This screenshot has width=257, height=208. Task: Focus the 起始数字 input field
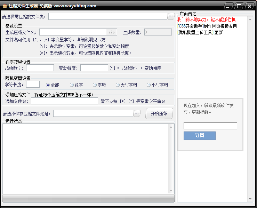pos(40,68)
